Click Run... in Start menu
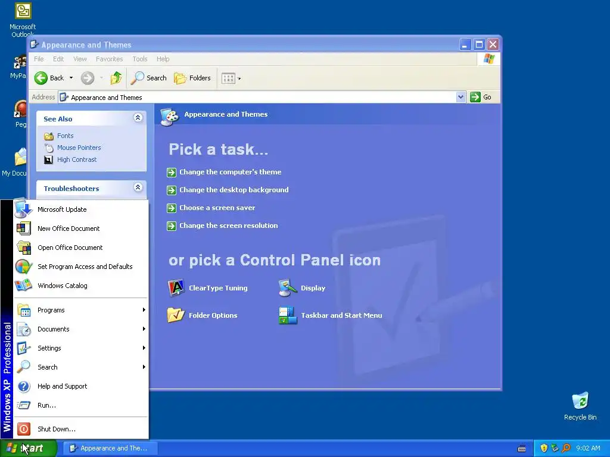 (81, 405)
